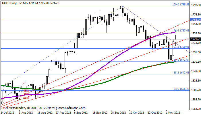Select the 76.4 Fibonacci label 1737.08
The image size is (201, 115).
[x=181, y=30]
